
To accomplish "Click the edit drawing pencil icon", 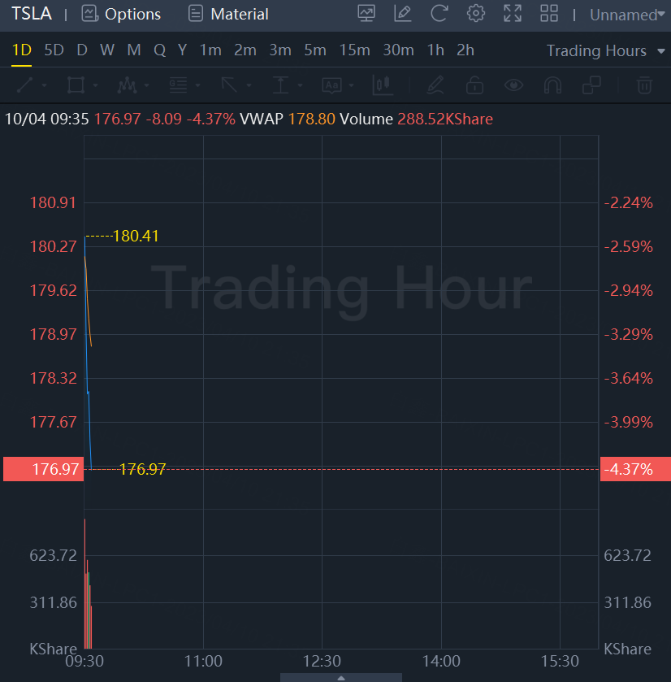I will [x=402, y=14].
